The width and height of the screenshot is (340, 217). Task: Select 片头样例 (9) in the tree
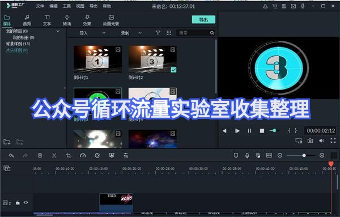point(16,50)
